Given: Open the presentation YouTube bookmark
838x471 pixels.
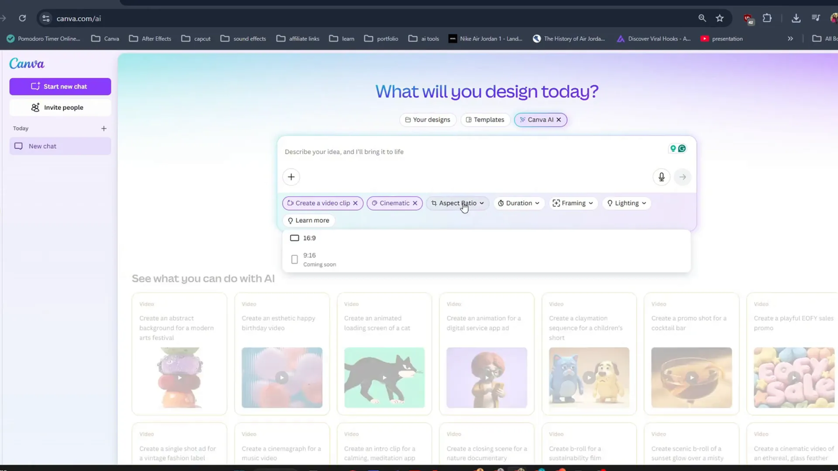Looking at the screenshot, I should [x=722, y=39].
